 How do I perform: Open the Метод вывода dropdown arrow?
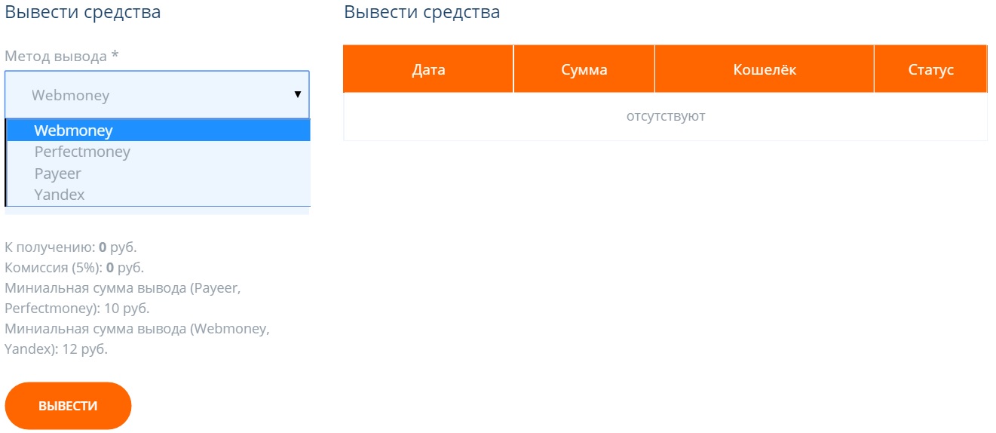(298, 94)
